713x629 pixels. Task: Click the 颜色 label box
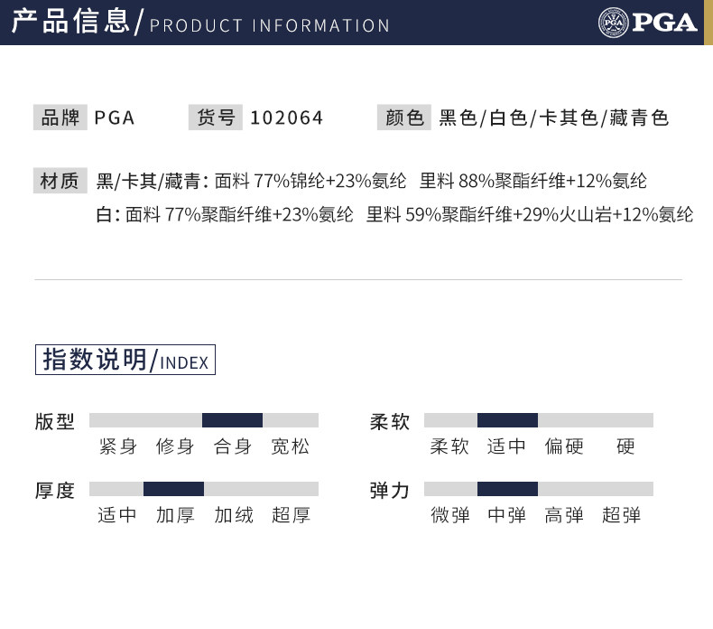[x=403, y=117]
